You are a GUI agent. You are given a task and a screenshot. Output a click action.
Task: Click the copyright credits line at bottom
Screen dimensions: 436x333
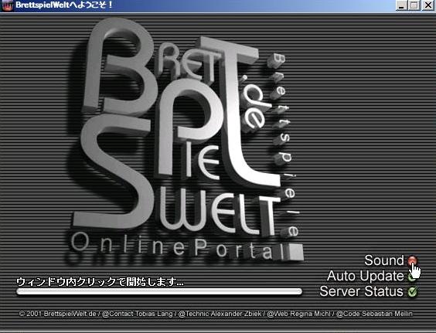pyautogui.click(x=216, y=314)
